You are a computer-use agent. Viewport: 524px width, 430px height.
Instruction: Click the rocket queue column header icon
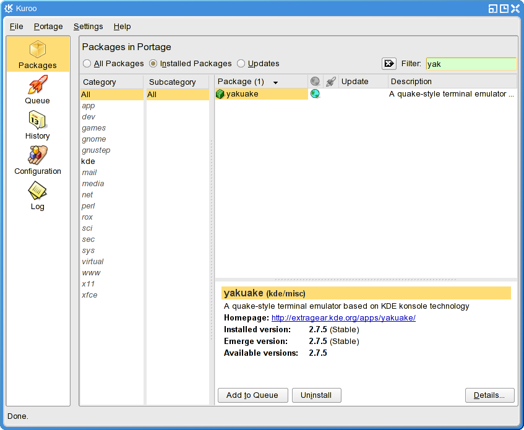coord(330,82)
